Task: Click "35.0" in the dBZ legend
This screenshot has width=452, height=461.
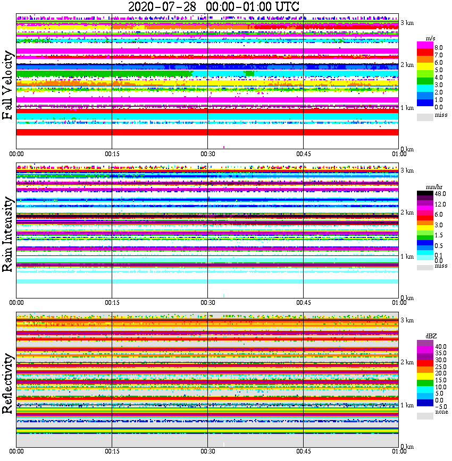Action: [x=441, y=353]
